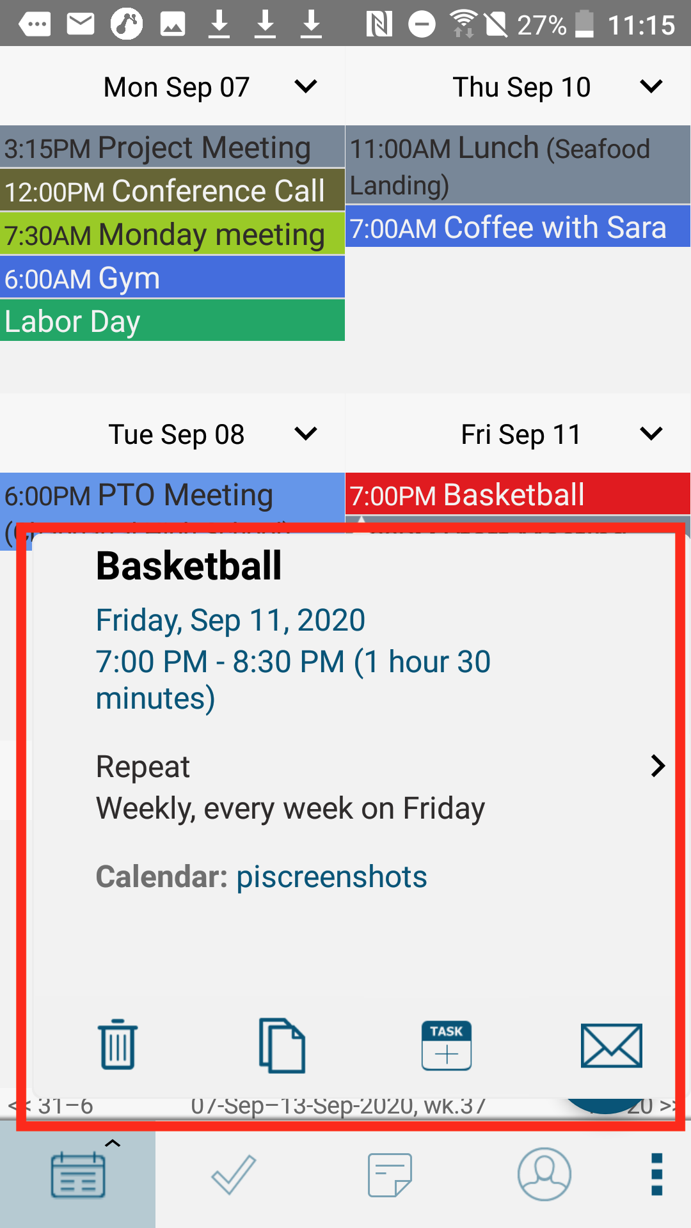
Task: Delete the Basketball event with trash icon
Action: pyautogui.click(x=118, y=1044)
